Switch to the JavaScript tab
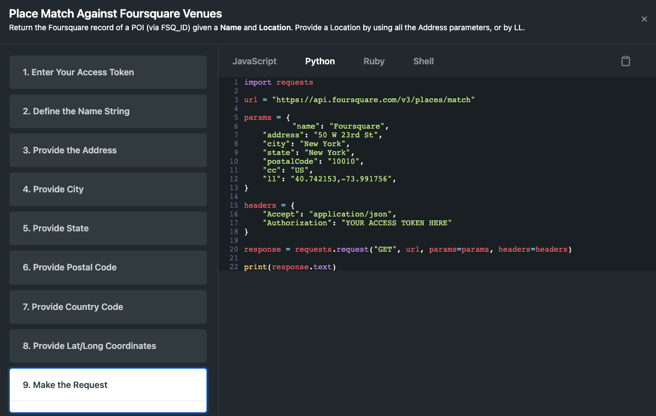The width and height of the screenshot is (656, 416). point(254,61)
